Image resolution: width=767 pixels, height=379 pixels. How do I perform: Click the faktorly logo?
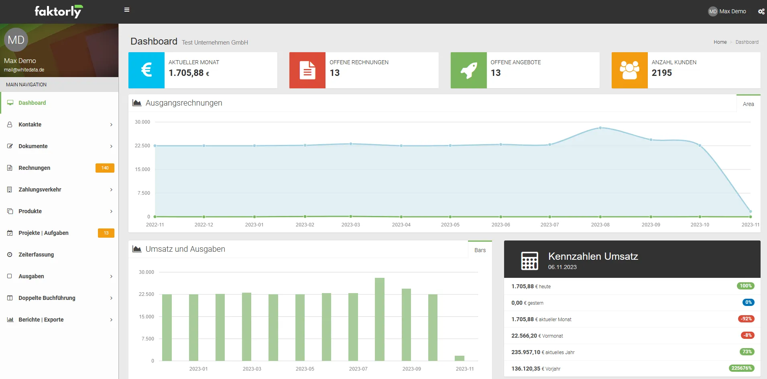(59, 12)
